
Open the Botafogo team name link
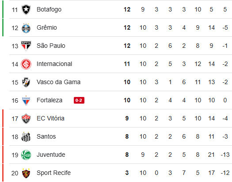click(x=49, y=9)
